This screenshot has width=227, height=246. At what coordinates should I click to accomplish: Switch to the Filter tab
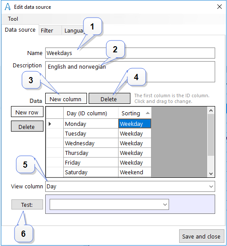[50, 30]
